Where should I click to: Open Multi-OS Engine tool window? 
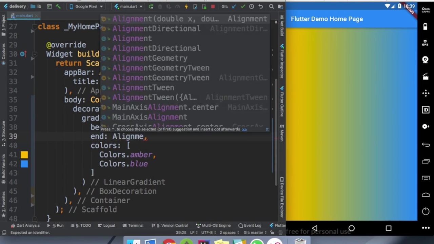[213, 225]
